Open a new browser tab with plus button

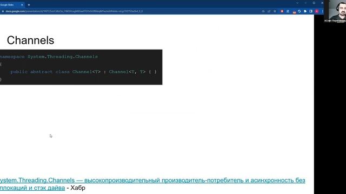pos(29,5)
